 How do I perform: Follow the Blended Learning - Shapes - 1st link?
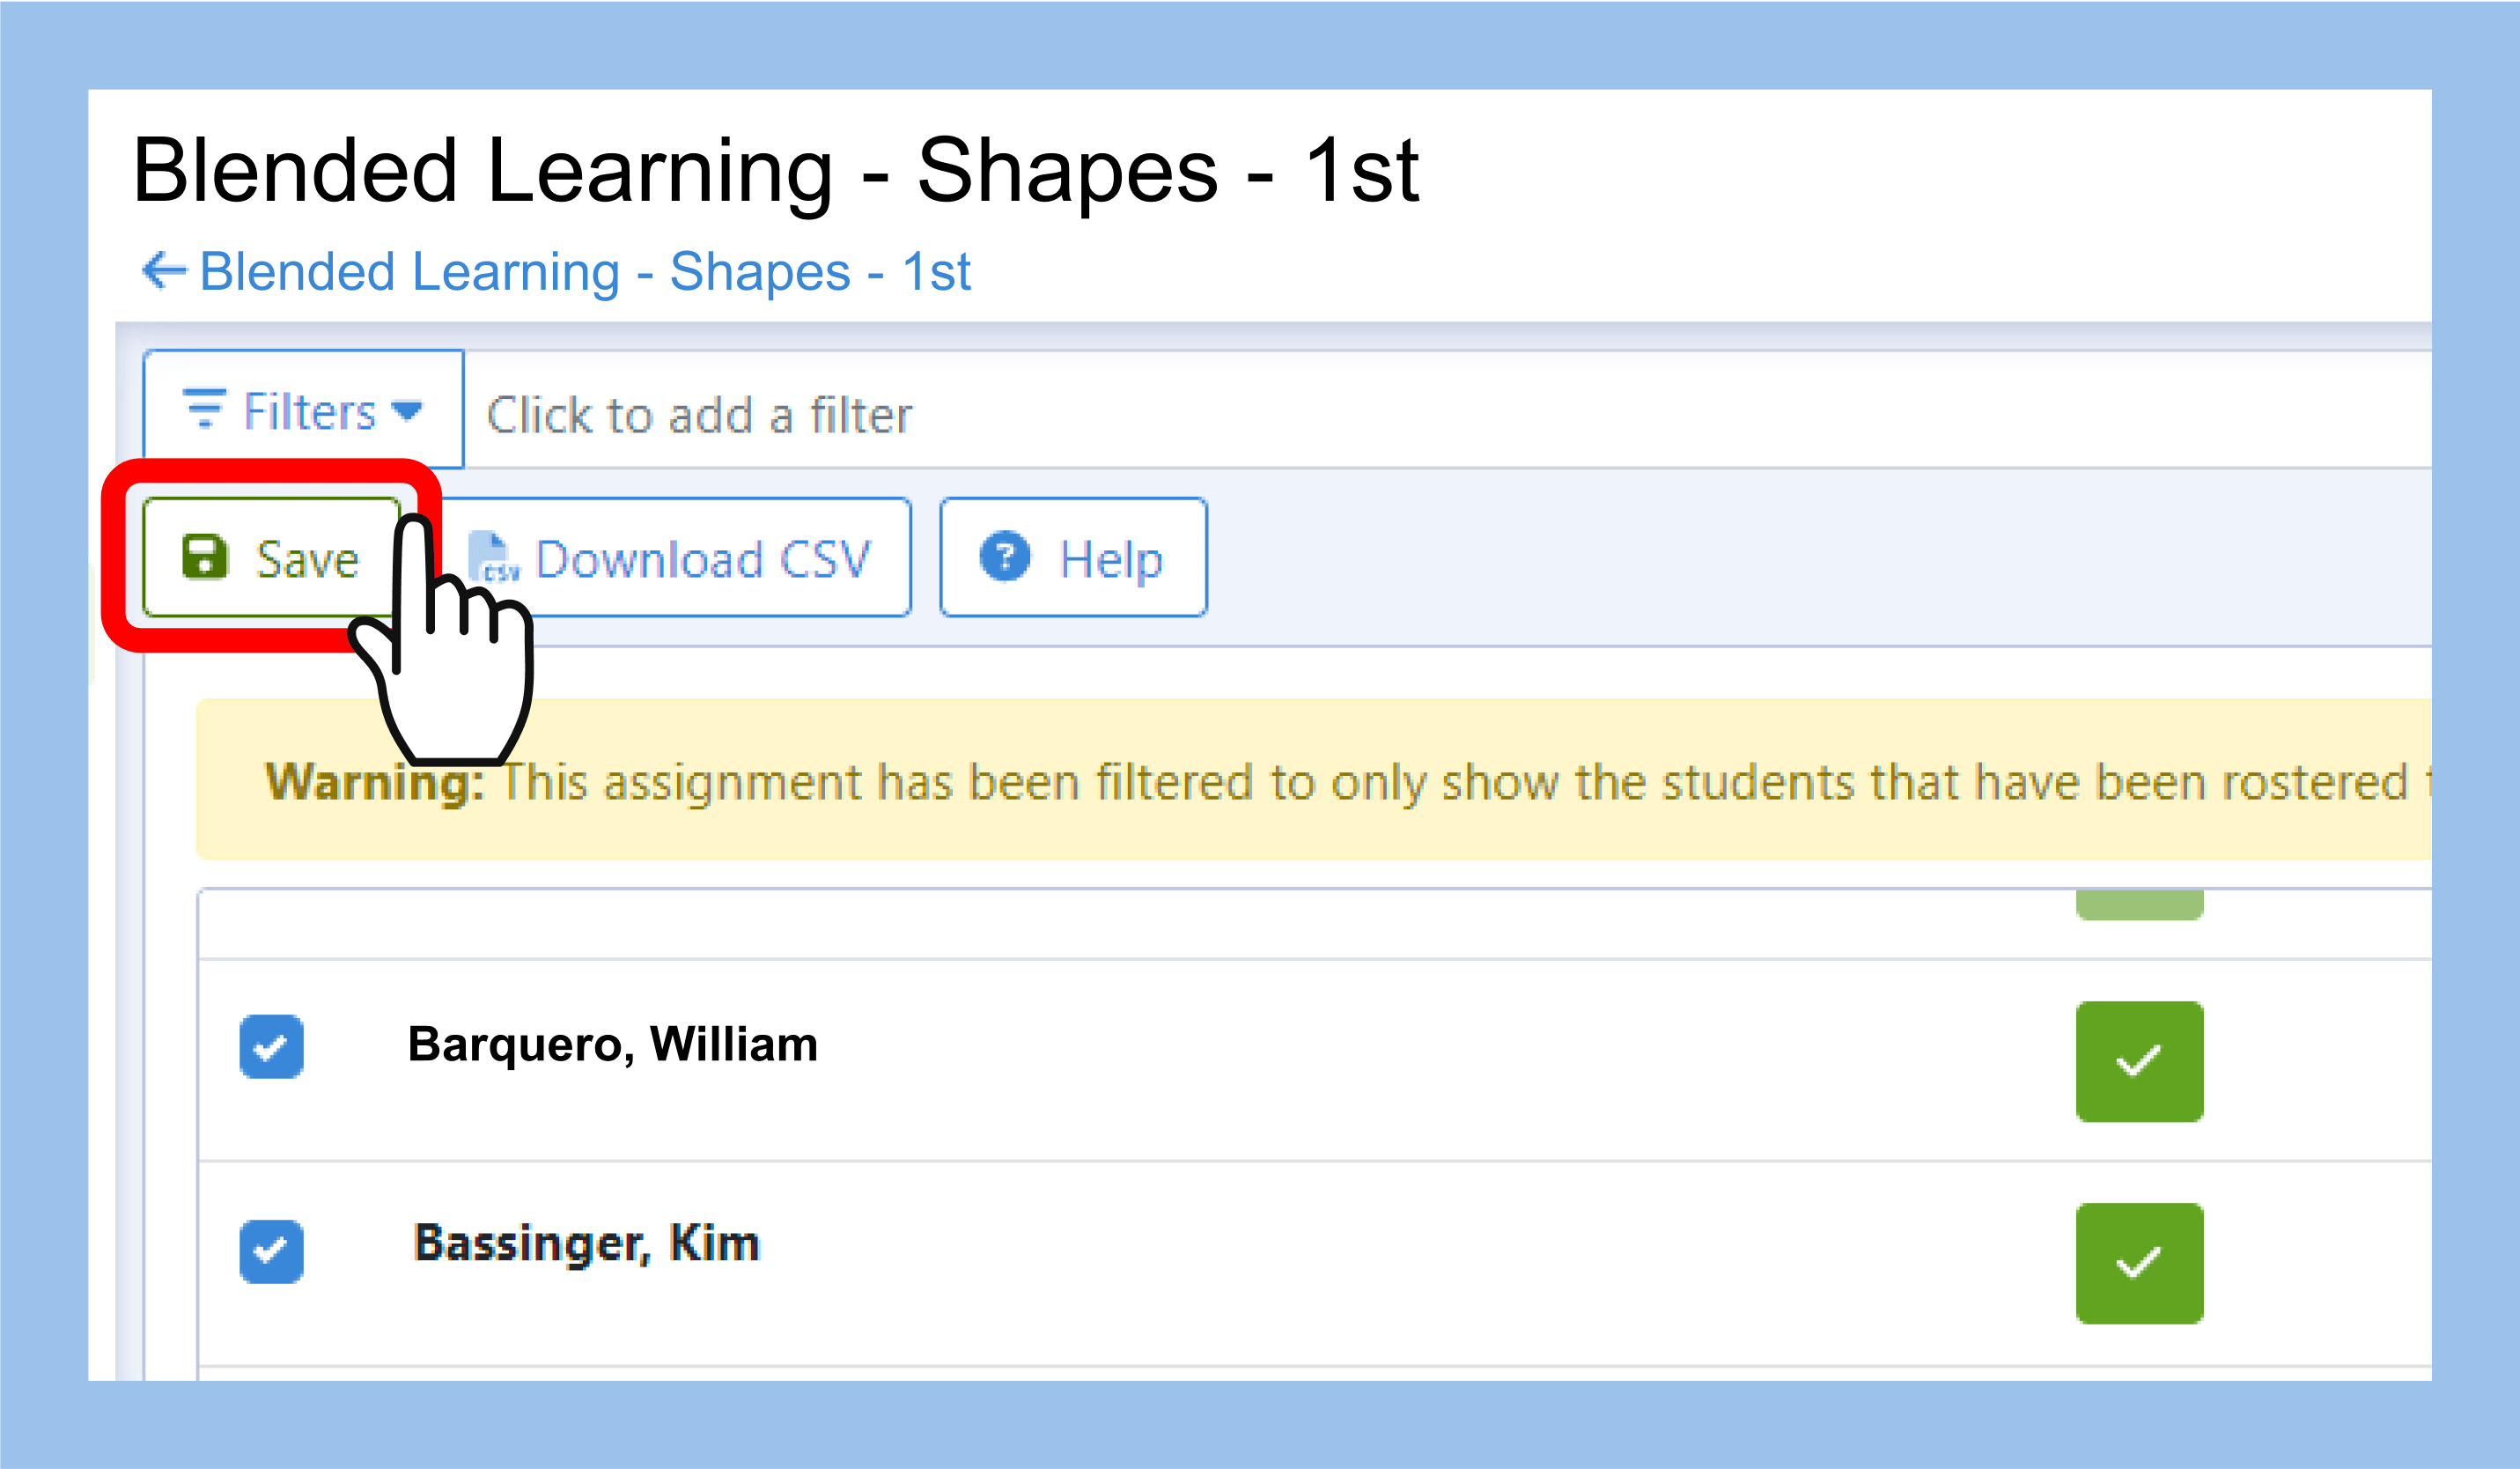[x=585, y=269]
